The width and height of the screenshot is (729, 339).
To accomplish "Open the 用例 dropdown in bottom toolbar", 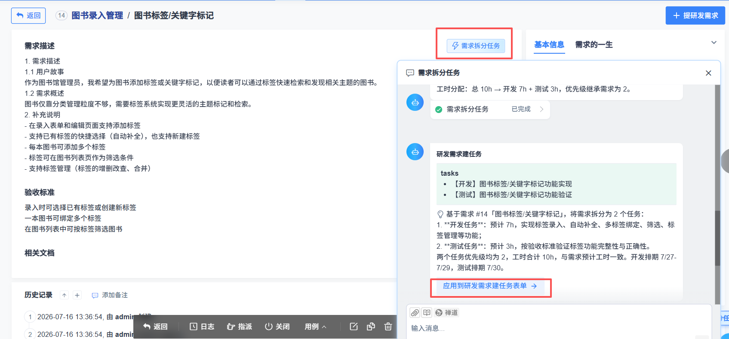I will tap(316, 327).
